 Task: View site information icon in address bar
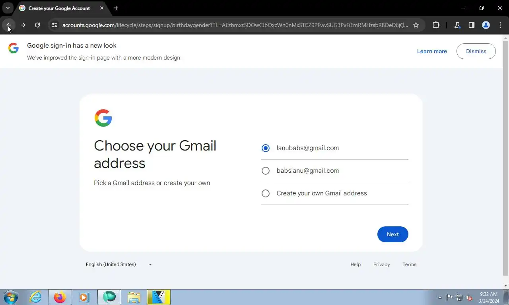tap(55, 25)
